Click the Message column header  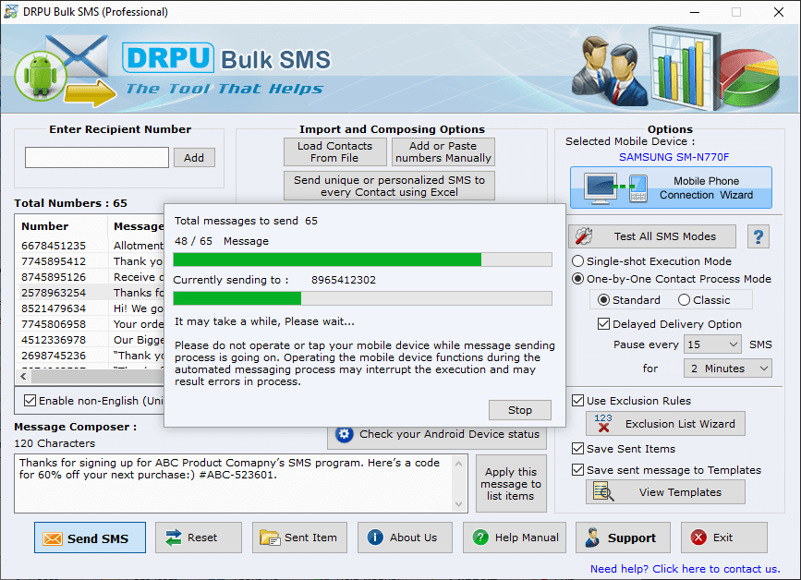coord(136,226)
